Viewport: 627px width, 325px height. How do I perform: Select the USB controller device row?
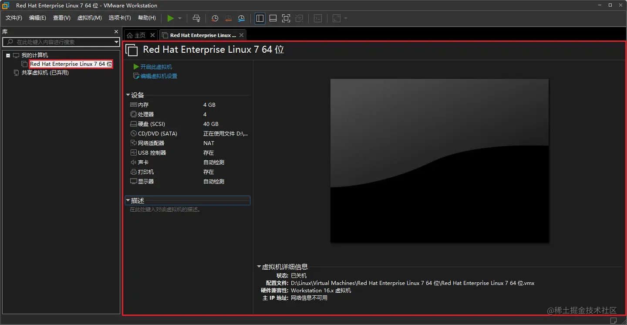click(x=150, y=152)
